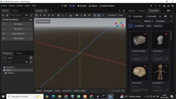Open the Movie Maker mode icon
Screen dimensions: 176x99
click(x=173, y=6)
